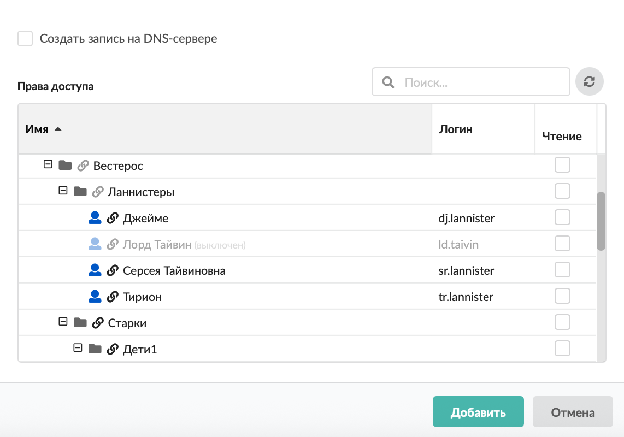
Task: Click the Логин column header
Action: [456, 129]
